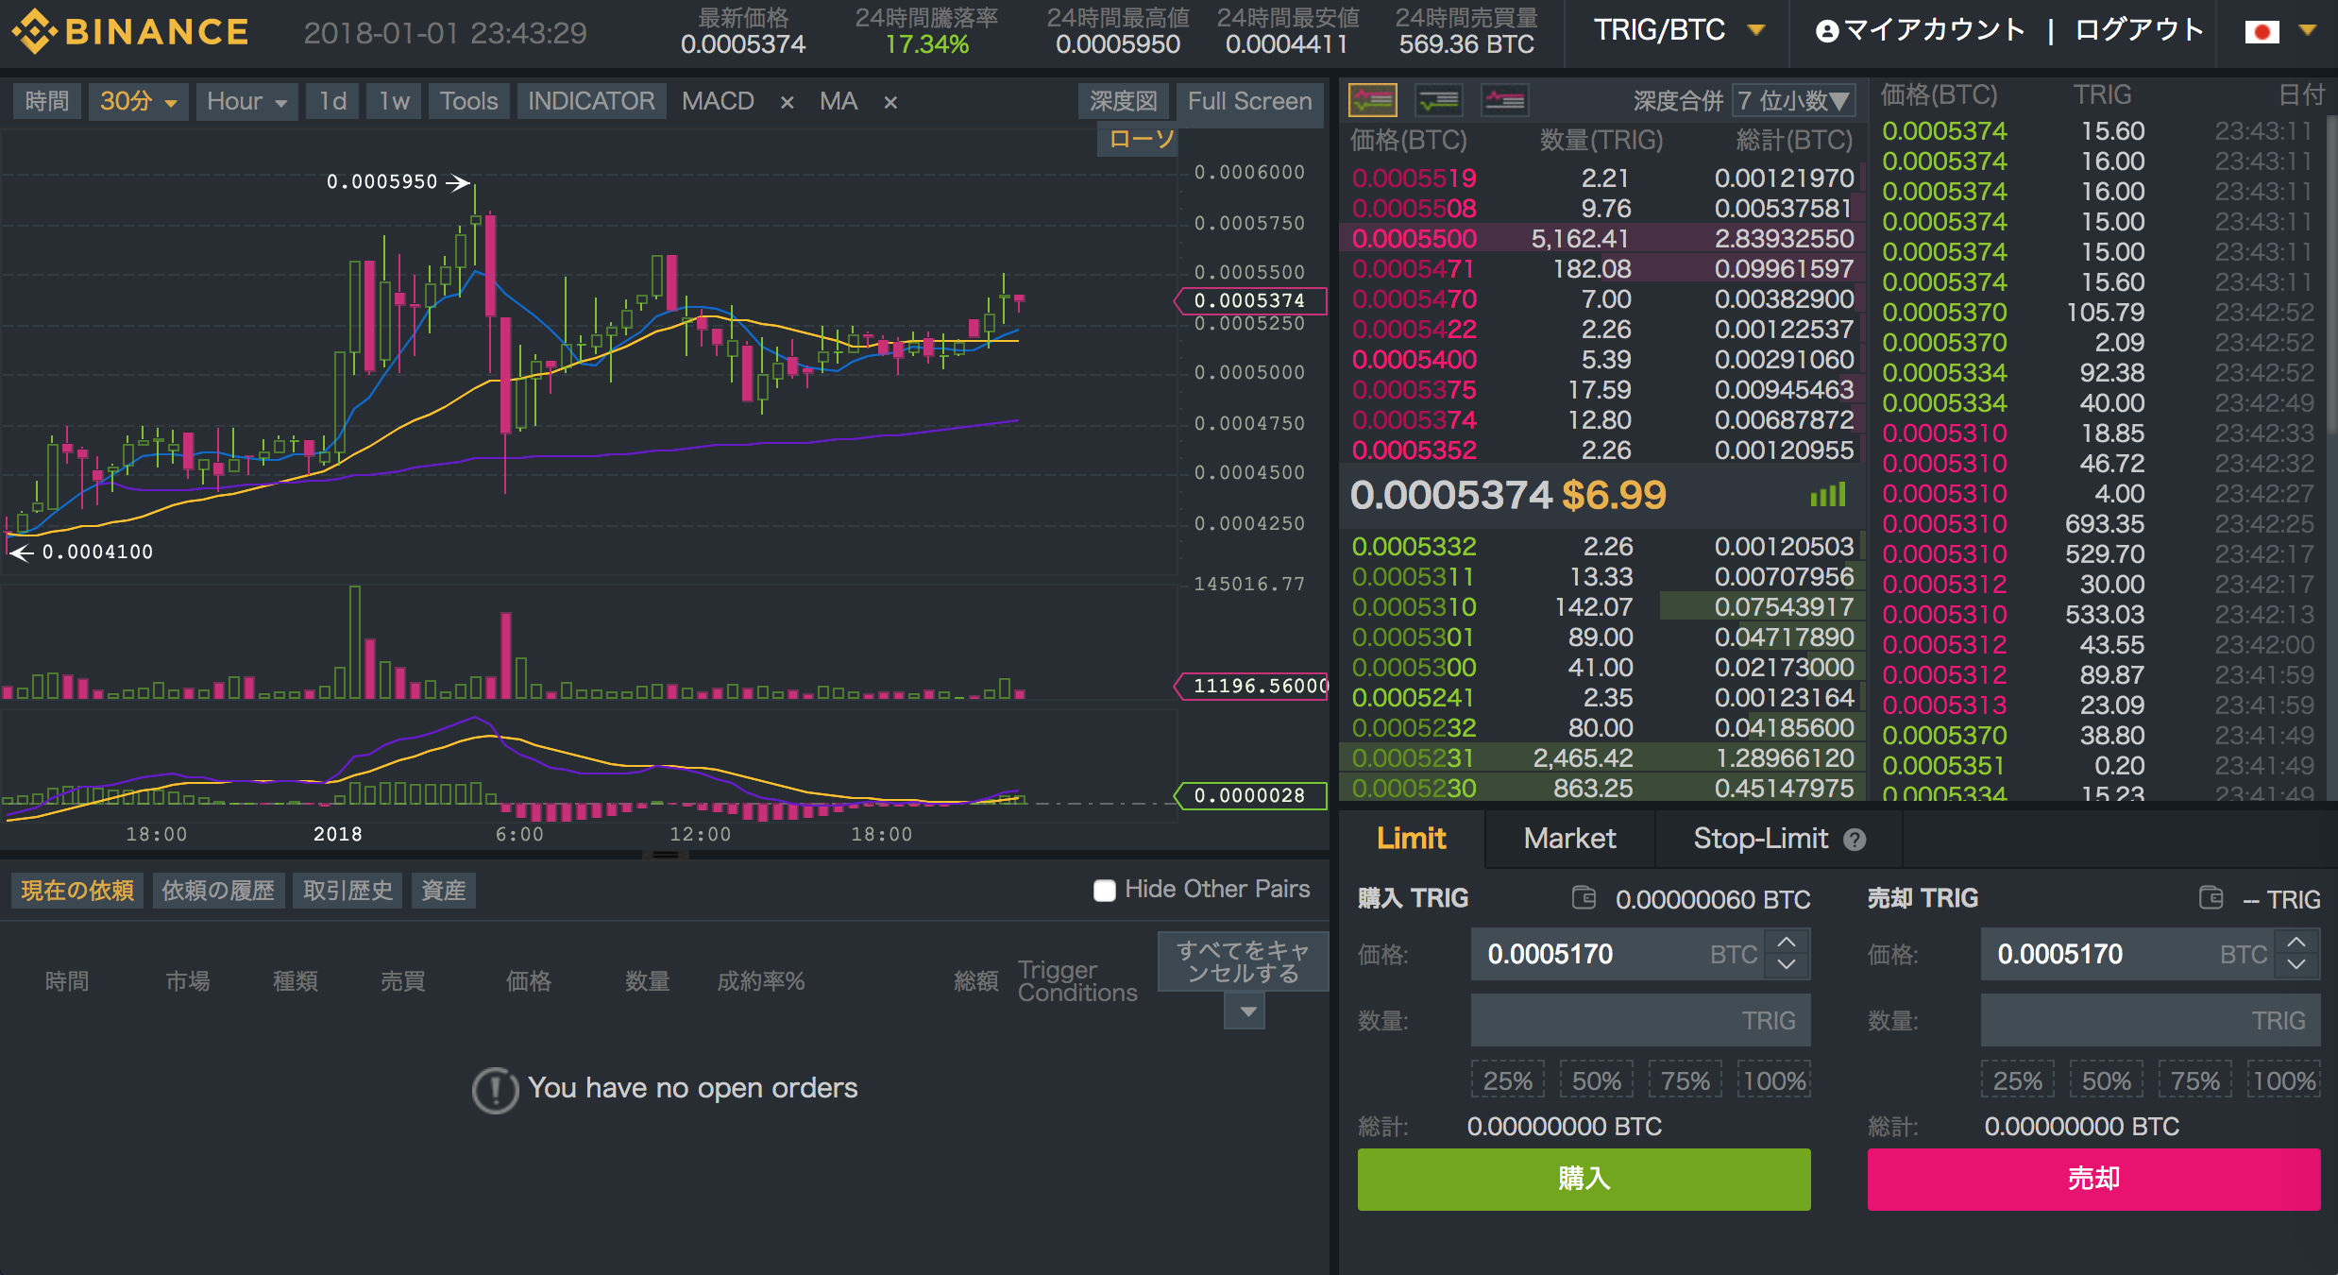The width and height of the screenshot is (2338, 1275).
Task: Click the chart panel resize handle
Action: (666, 855)
